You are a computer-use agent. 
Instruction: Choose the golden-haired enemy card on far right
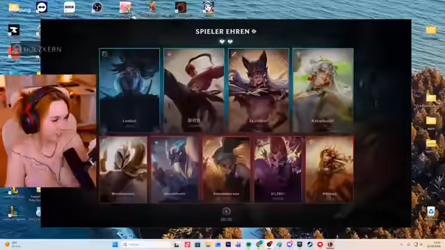pos(330,169)
